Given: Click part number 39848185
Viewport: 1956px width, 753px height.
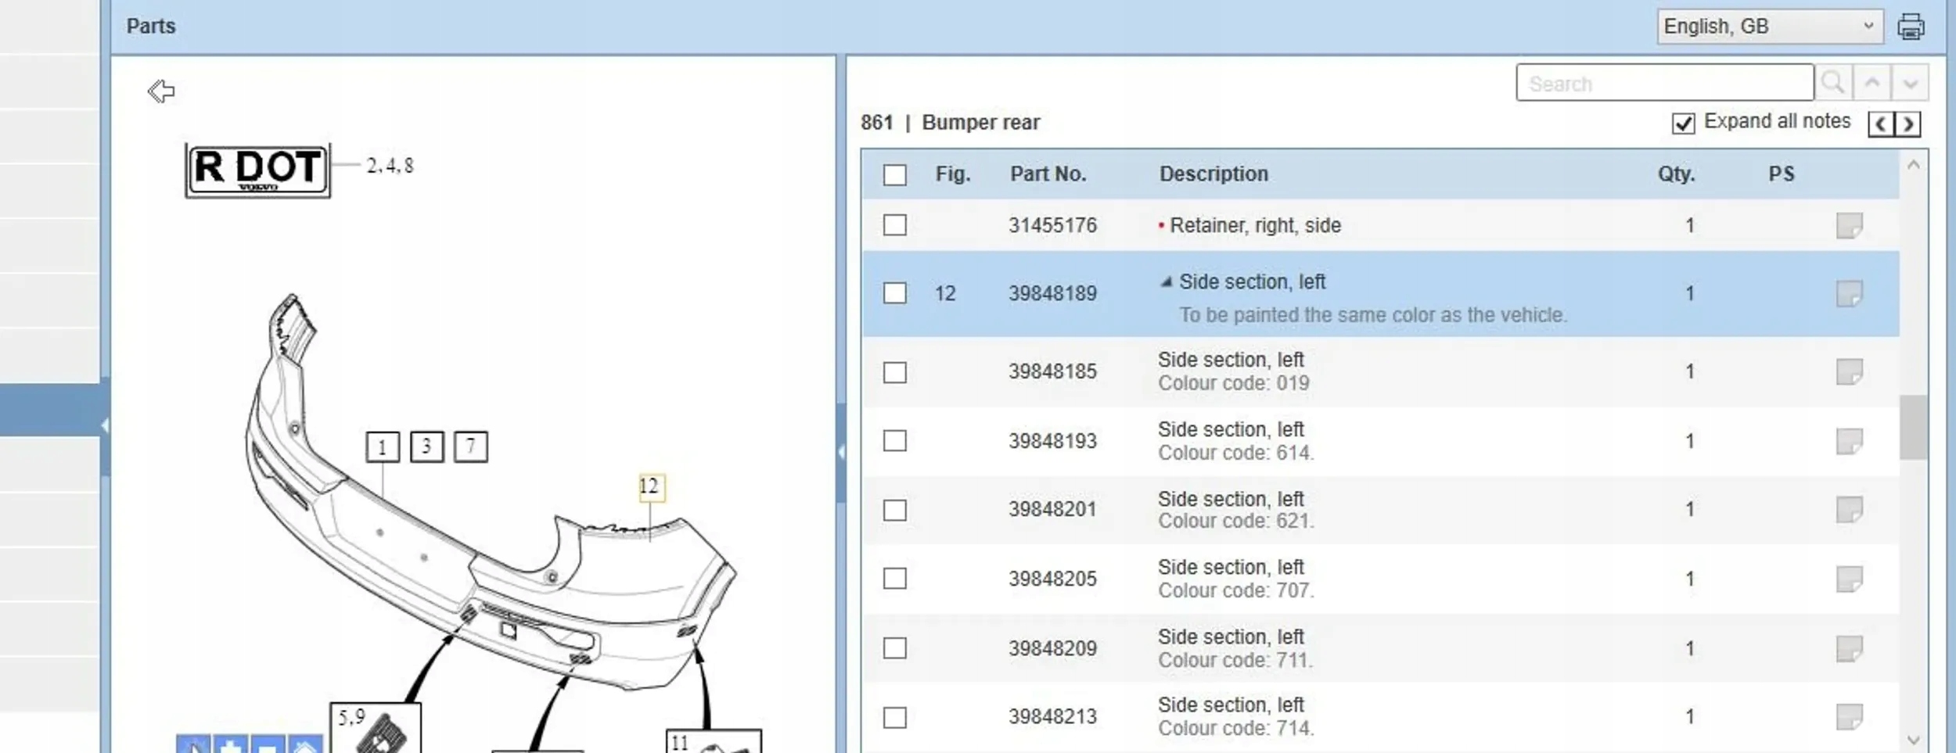Looking at the screenshot, I should pos(1052,371).
